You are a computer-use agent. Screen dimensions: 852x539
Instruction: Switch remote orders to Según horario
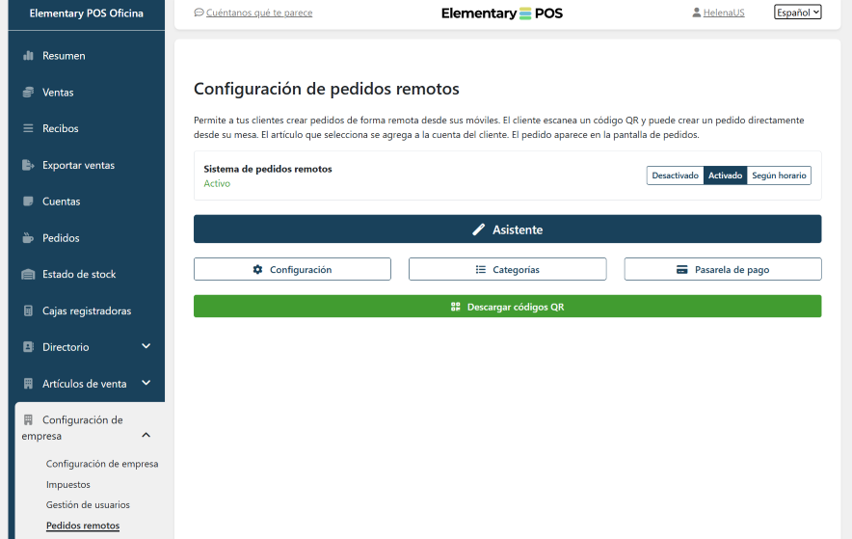point(779,175)
